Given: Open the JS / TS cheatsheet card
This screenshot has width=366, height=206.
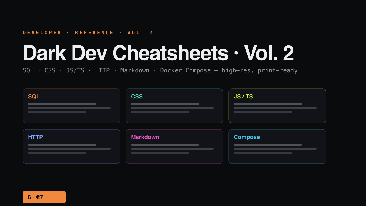Looking at the screenshot, I should [277, 106].
